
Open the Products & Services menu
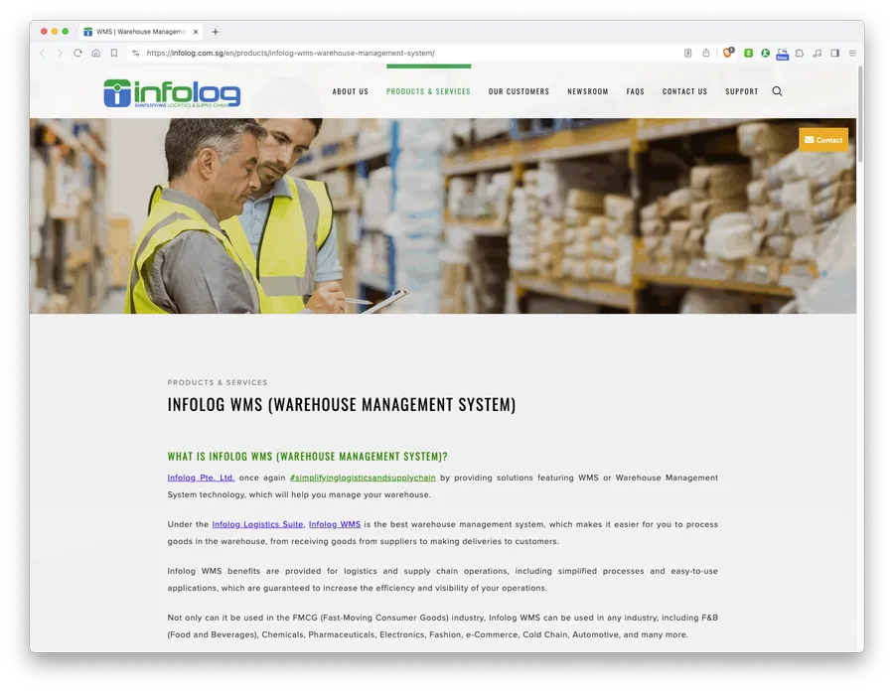pyautogui.click(x=428, y=91)
